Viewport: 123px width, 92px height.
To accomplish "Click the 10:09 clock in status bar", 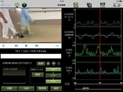I will 62,1.
